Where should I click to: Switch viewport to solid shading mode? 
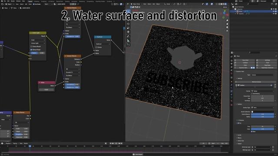tap(222, 4)
